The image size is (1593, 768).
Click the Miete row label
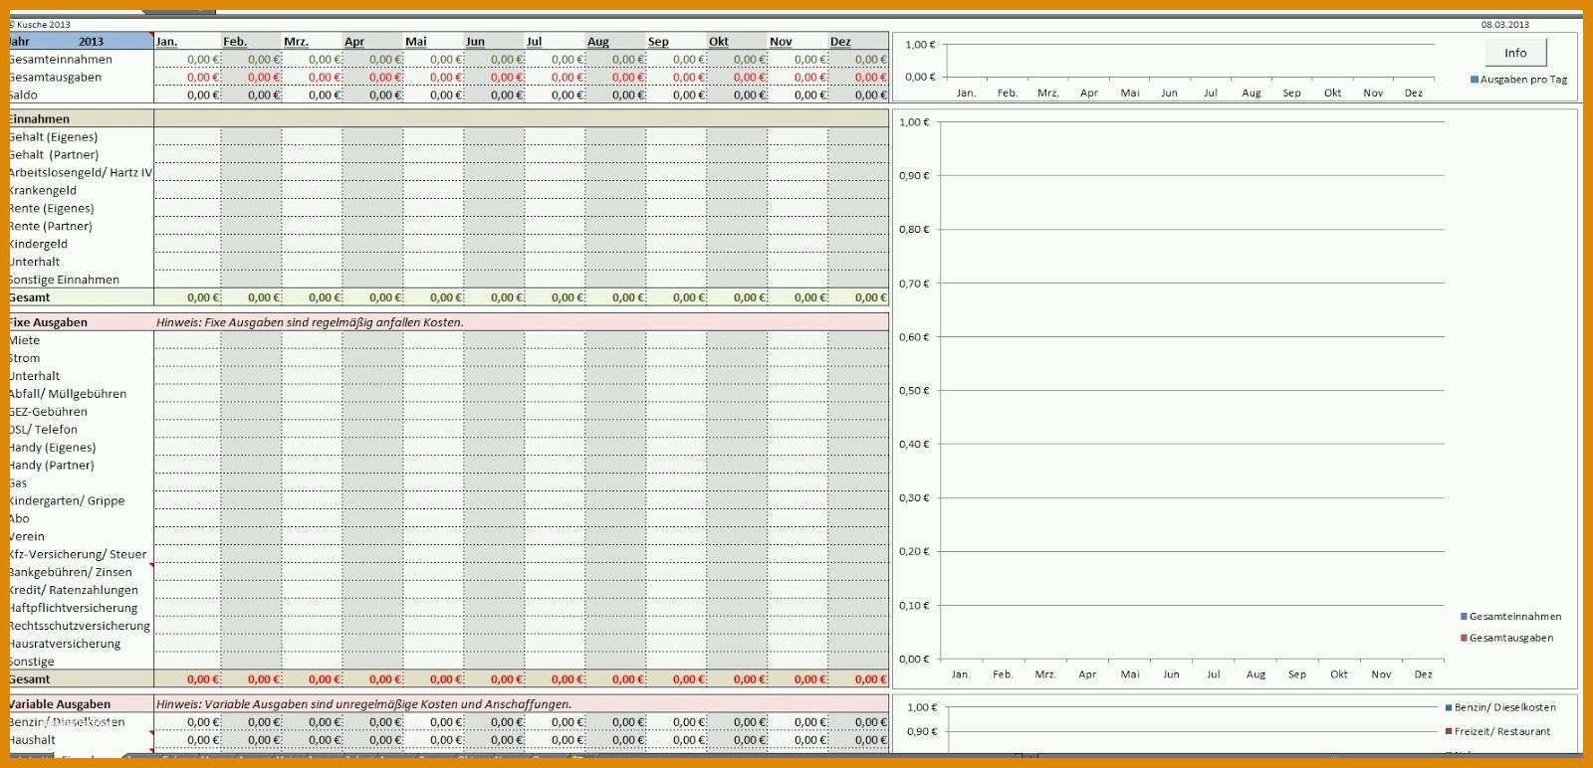coord(24,340)
